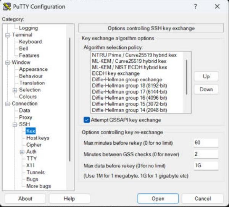Open Behaviour settings category
Image resolution: width=229 pixels, height=207 pixels.
31,76
